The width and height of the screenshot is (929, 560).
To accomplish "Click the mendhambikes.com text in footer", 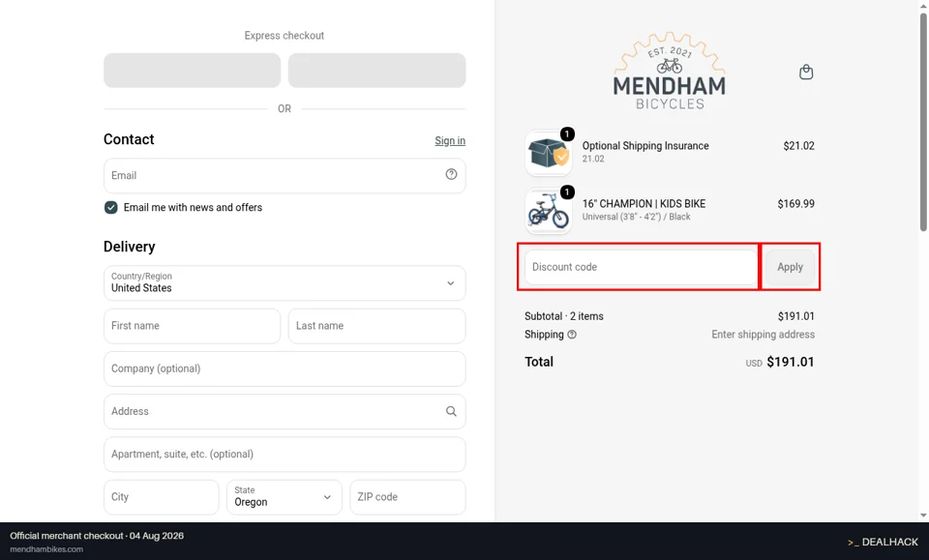I will click(x=46, y=549).
